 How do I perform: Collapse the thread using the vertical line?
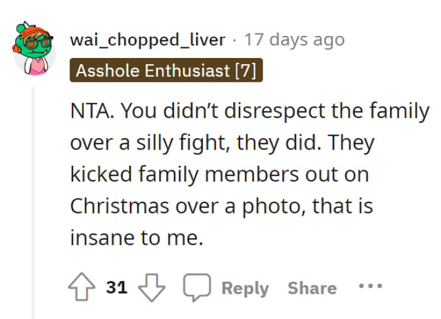[x=33, y=202]
